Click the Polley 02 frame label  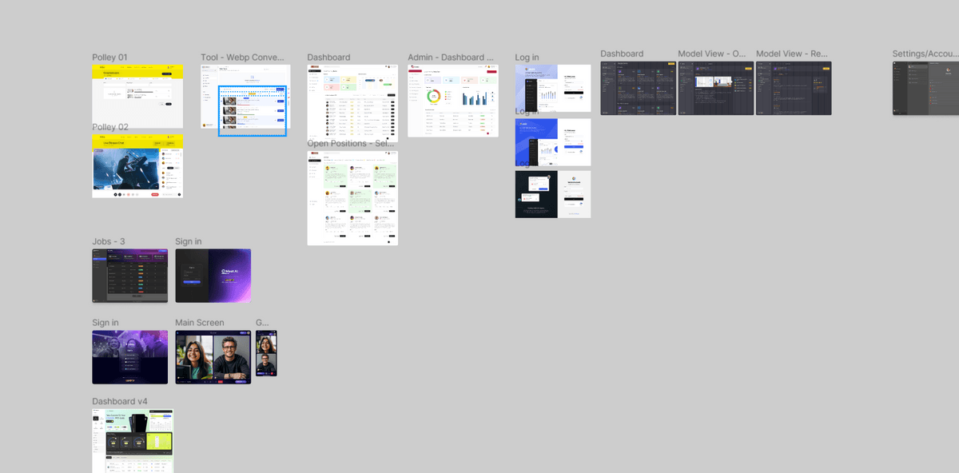pos(110,127)
